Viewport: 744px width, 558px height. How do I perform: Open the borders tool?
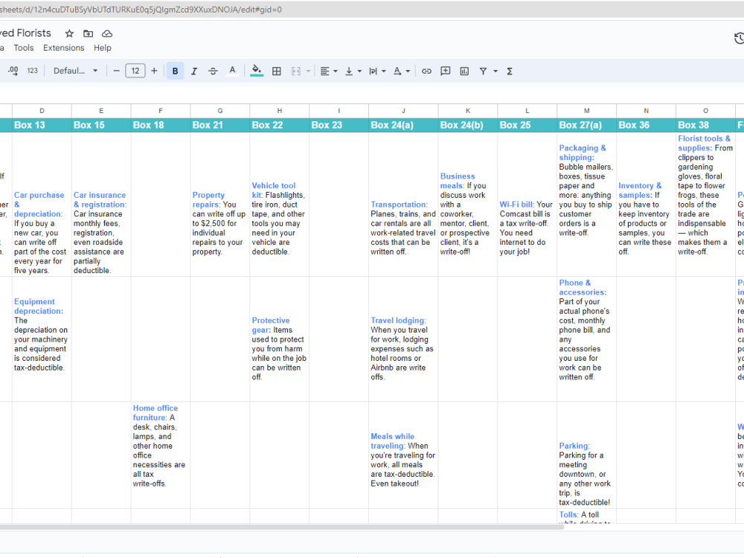pos(277,71)
